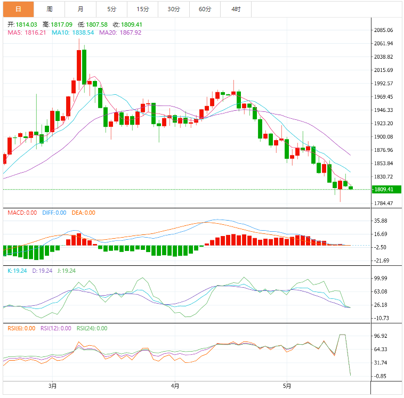
Task: Click the RSI(6) indicator label
Action: pos(21,328)
